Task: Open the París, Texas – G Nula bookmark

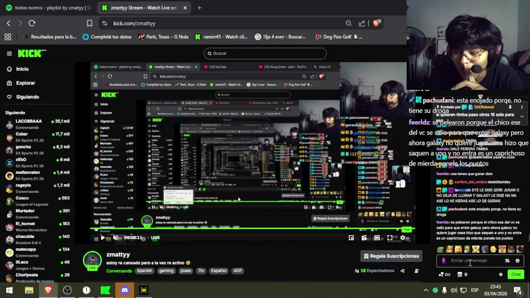Action: (x=164, y=37)
